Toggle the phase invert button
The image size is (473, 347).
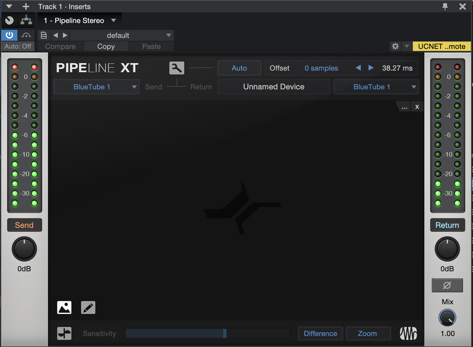pos(447,285)
